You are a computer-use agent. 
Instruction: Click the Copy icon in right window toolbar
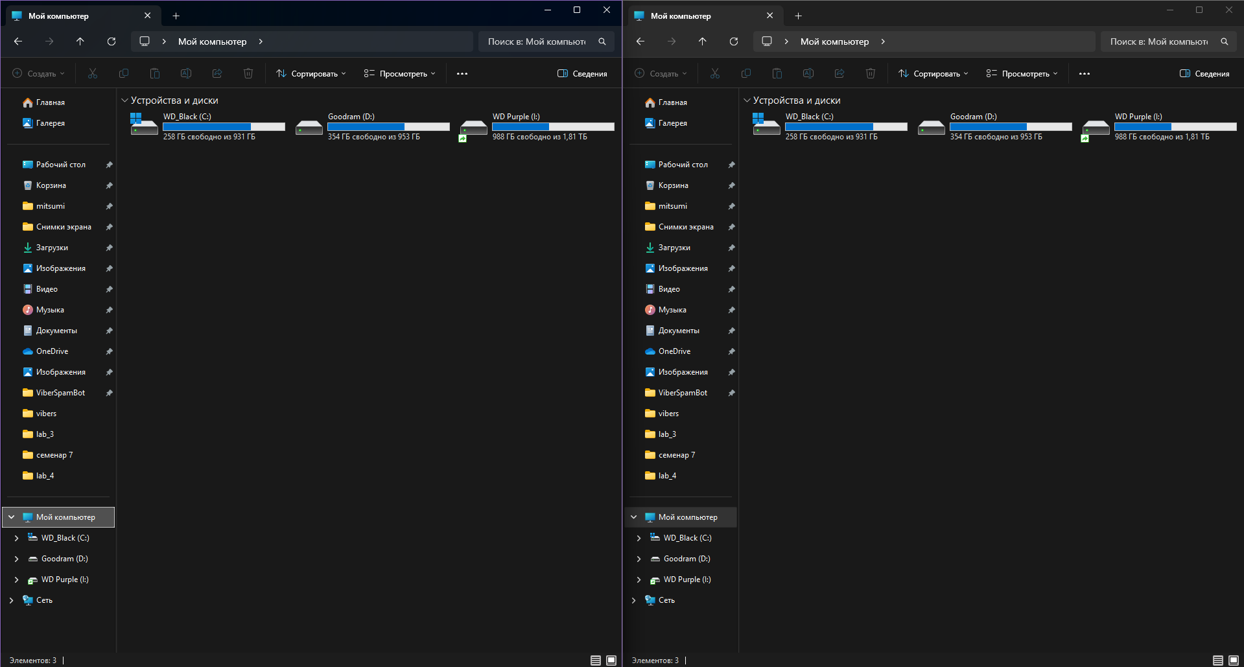point(746,74)
